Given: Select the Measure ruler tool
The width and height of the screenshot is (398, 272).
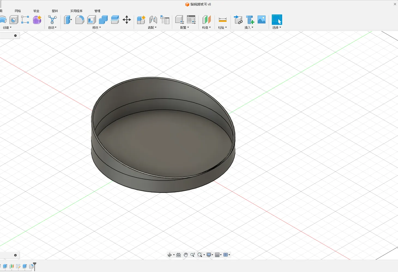Looking at the screenshot, I should [x=223, y=20].
